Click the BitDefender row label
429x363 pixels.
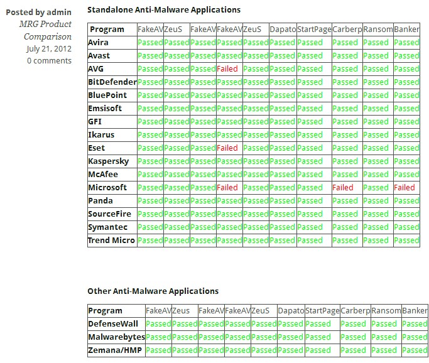[112, 82]
